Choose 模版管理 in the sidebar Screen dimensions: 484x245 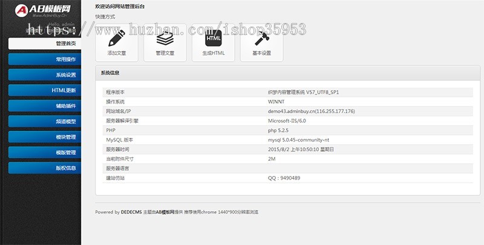[x=45, y=152]
